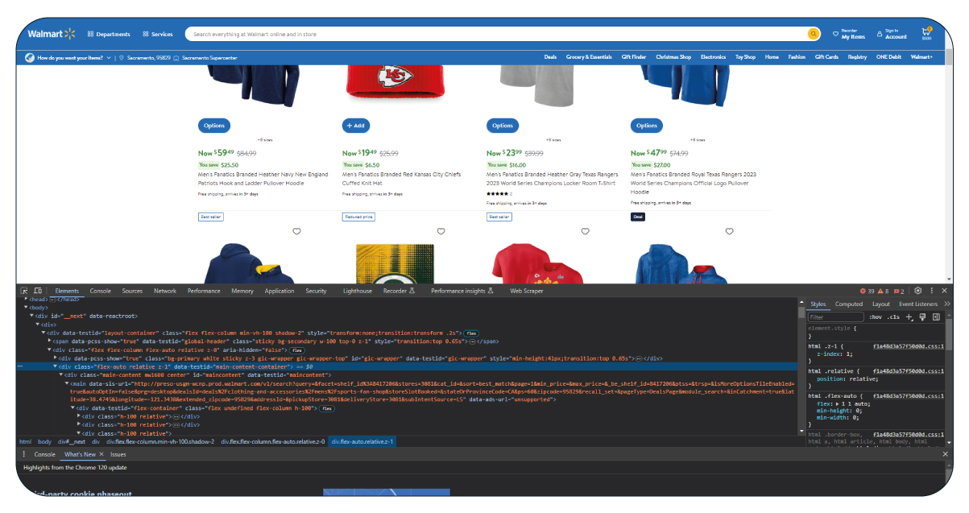The image size is (969, 513).
Task: Switch to the Sources panel tab
Action: 132,291
